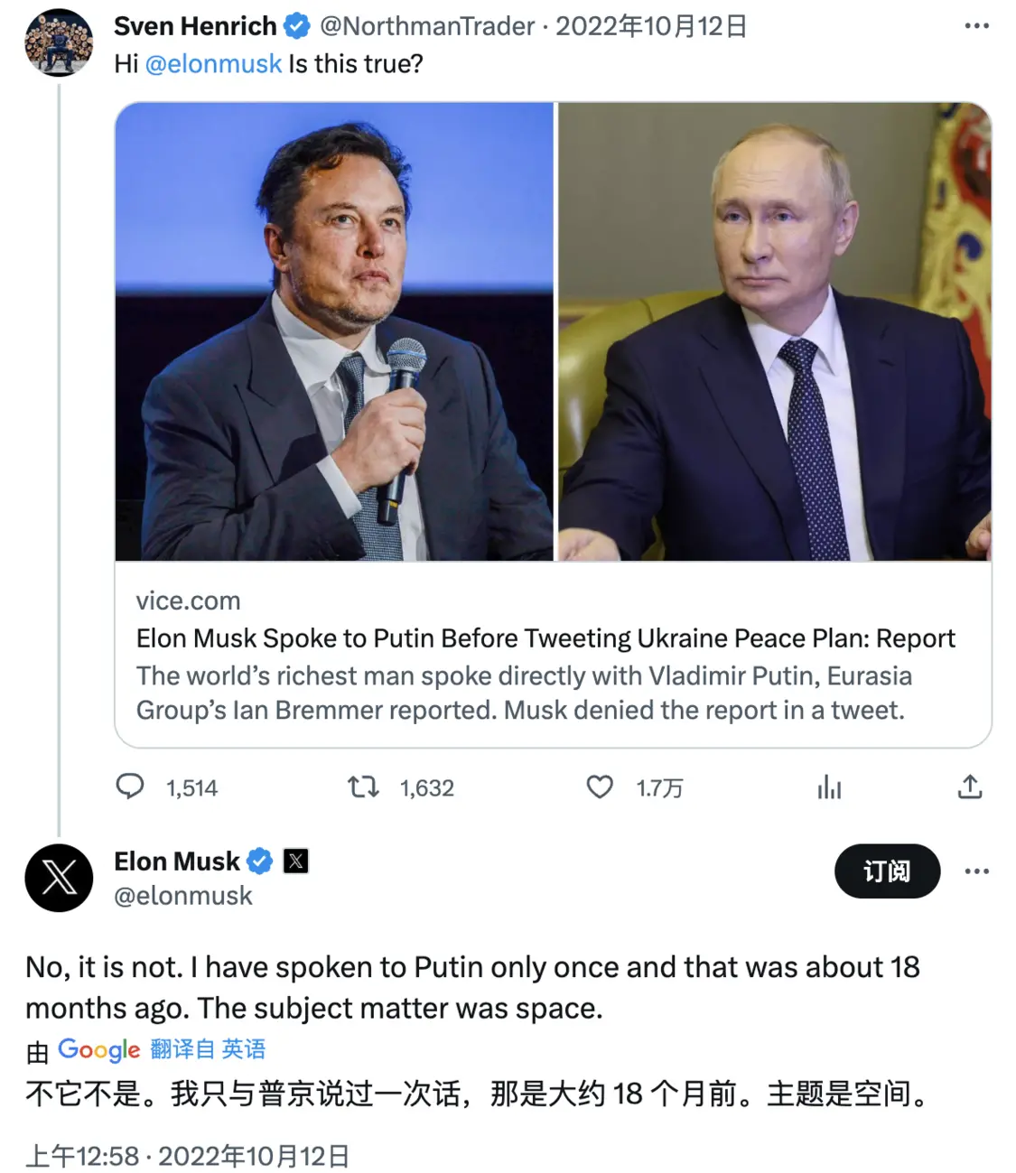Click the 翻译自 英语 translation link
Image resolution: width=1016 pixels, height=1173 pixels.
coord(208,1049)
